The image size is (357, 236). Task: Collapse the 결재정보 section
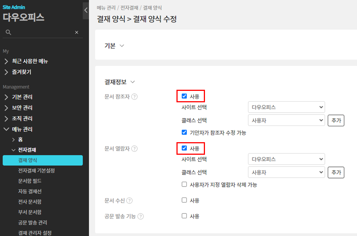coord(133,82)
